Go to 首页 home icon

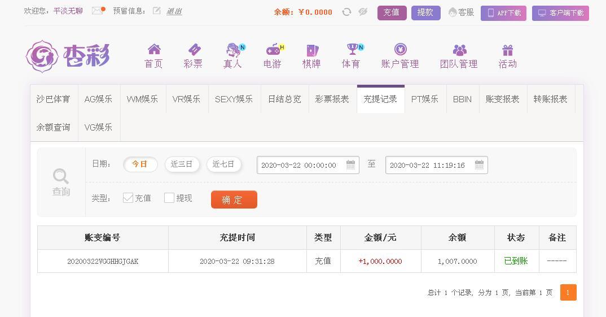point(154,49)
